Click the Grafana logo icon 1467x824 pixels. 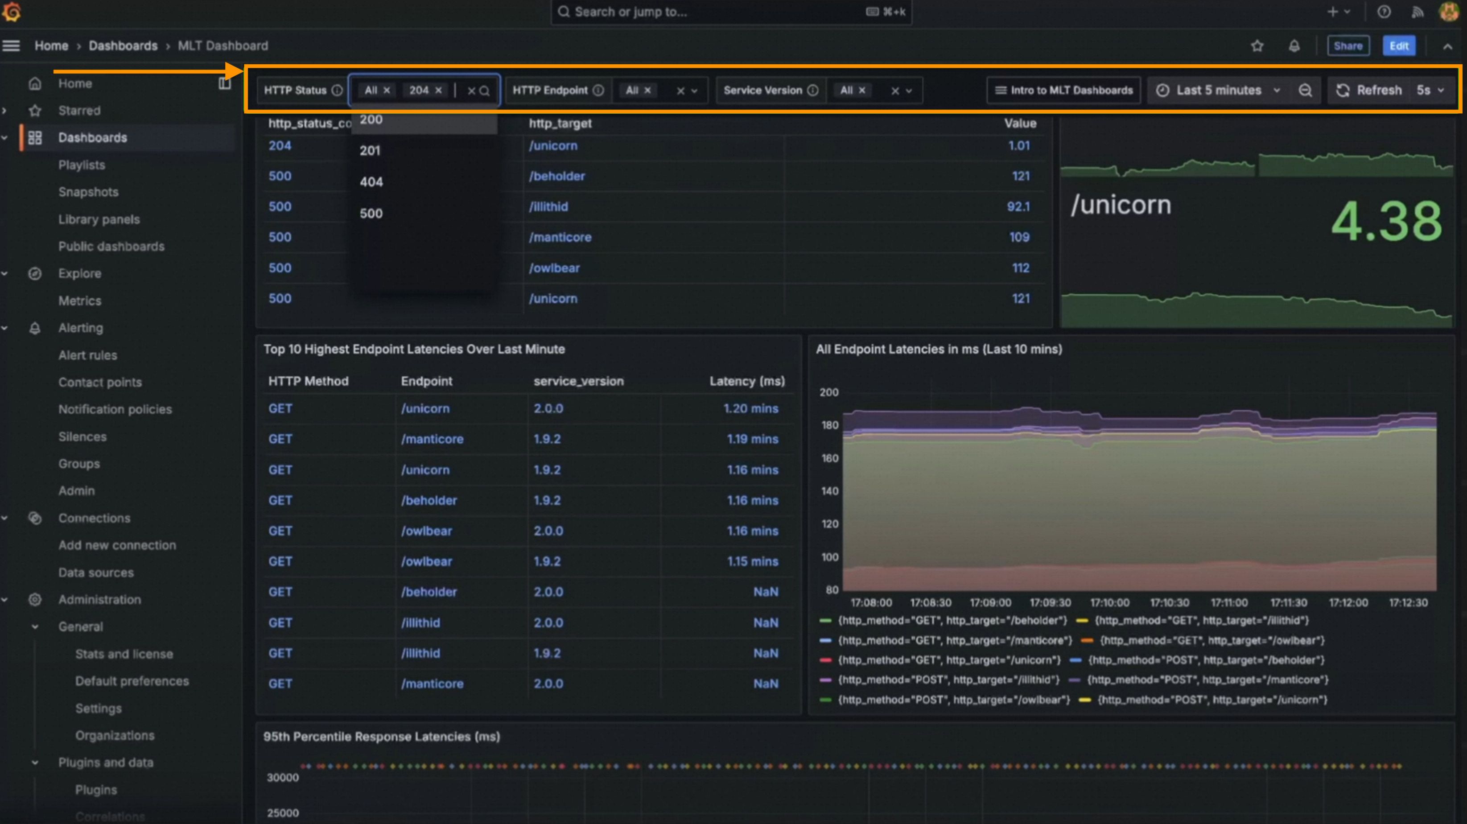coord(12,12)
